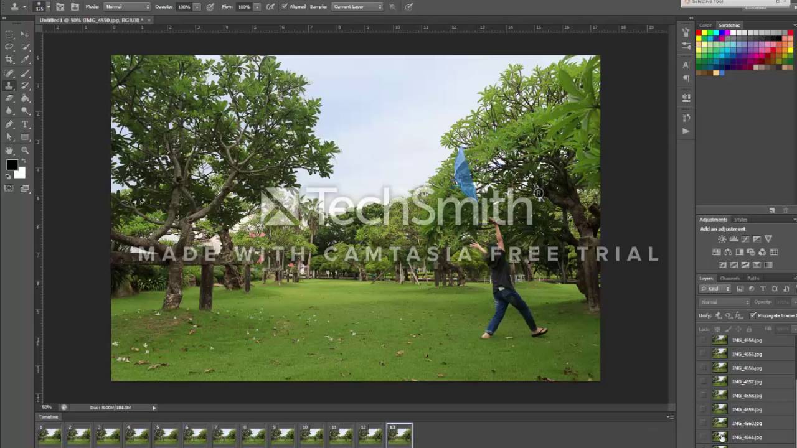Select the Path Selection tool
Viewport: 797px width, 448px height.
9,137
